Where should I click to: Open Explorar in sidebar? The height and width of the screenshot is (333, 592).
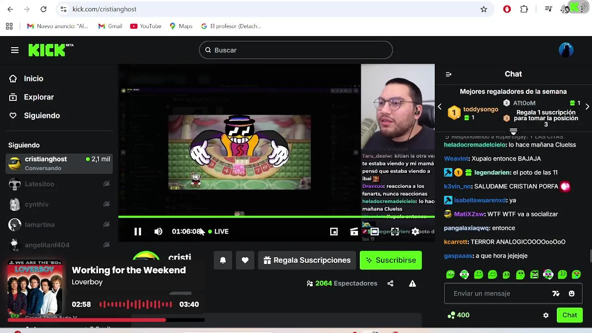pos(39,97)
